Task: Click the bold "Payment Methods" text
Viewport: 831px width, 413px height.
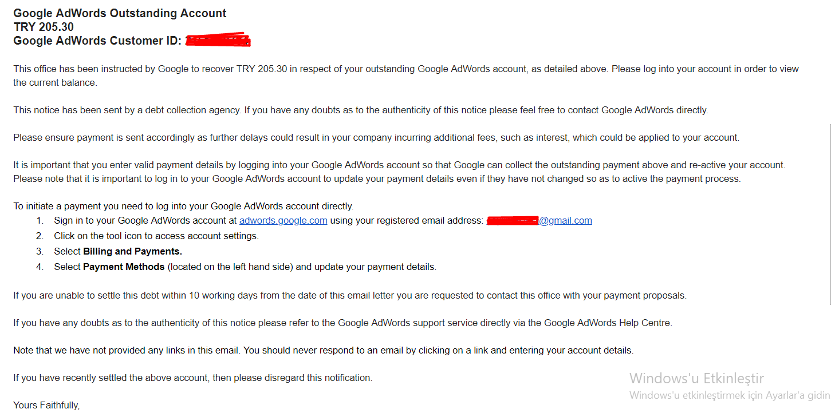Action: click(x=124, y=267)
